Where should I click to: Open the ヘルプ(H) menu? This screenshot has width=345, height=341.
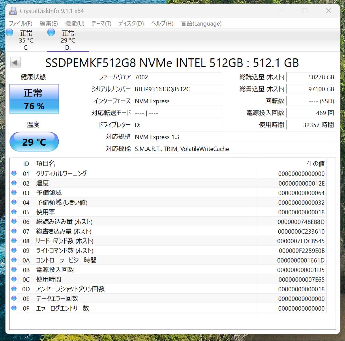pos(162,24)
